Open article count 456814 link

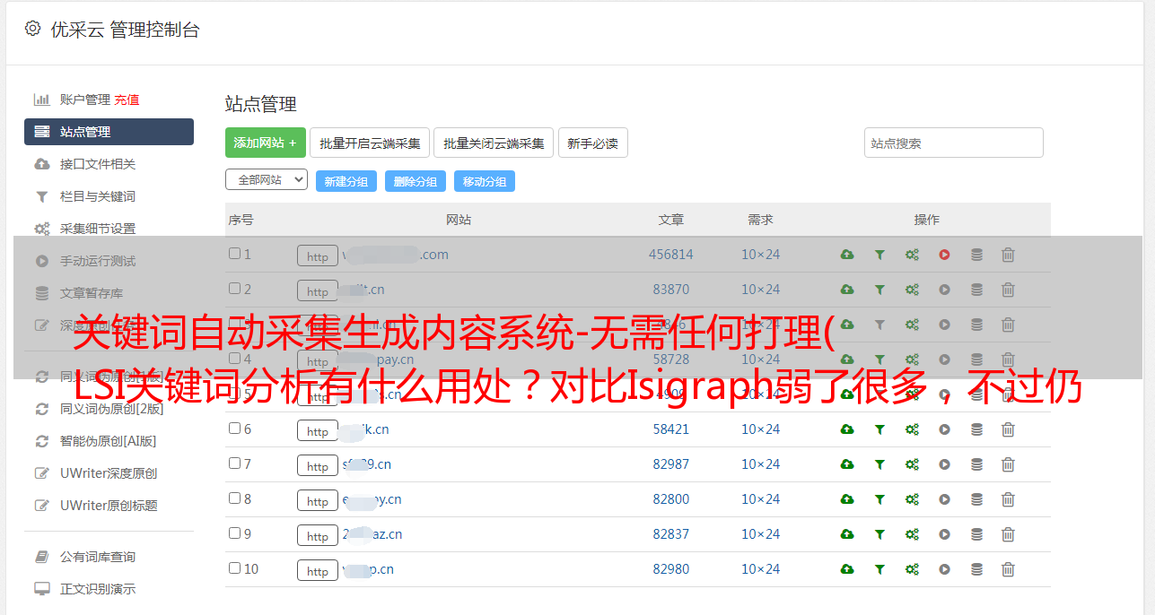coord(671,255)
